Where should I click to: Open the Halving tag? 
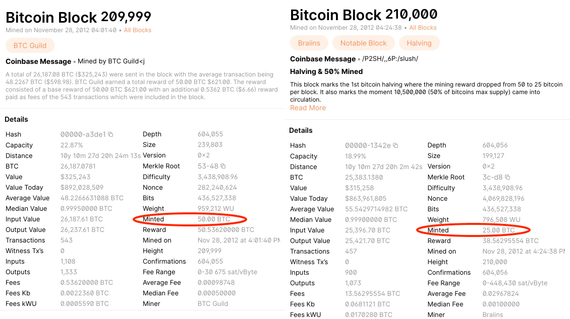pyautogui.click(x=419, y=43)
